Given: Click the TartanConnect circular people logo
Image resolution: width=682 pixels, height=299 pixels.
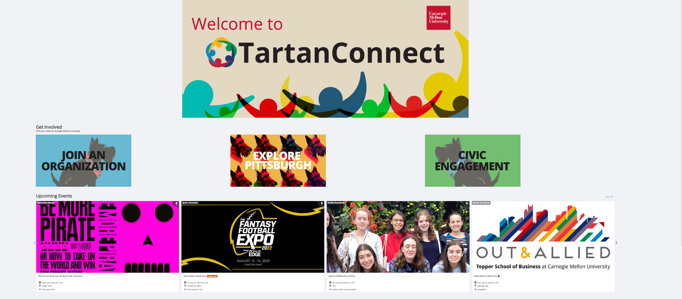Looking at the screenshot, I should [x=221, y=53].
